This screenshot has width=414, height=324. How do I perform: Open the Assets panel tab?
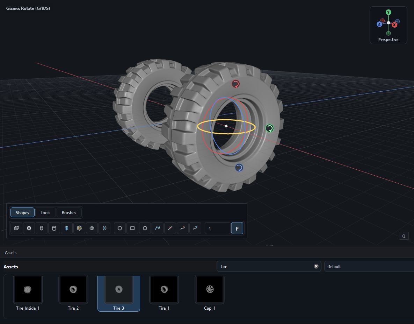coord(10,253)
